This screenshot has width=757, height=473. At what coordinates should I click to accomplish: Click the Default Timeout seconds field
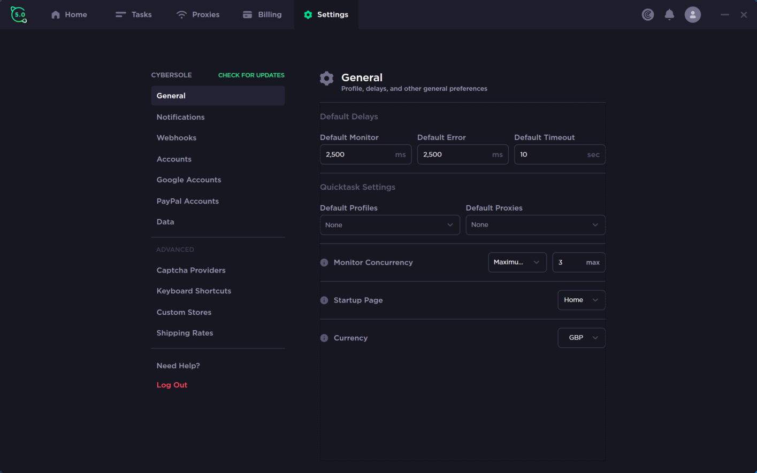pos(560,154)
